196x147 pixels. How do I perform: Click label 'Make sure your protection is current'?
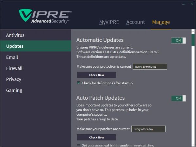tap(104, 66)
